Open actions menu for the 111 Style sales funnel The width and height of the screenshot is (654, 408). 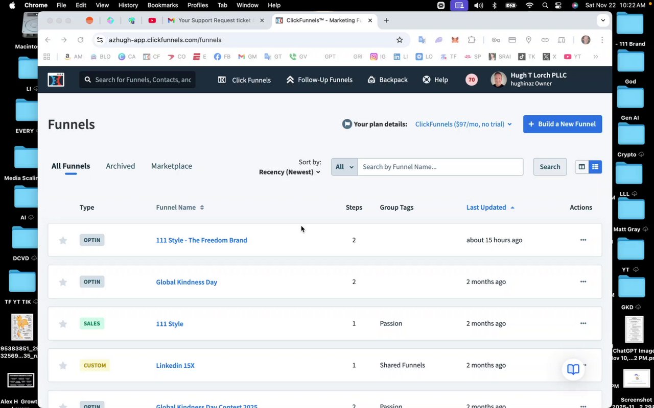(x=583, y=323)
